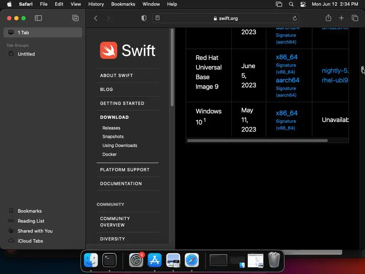Open the Blog link
The height and width of the screenshot is (274, 365).
[106, 90]
